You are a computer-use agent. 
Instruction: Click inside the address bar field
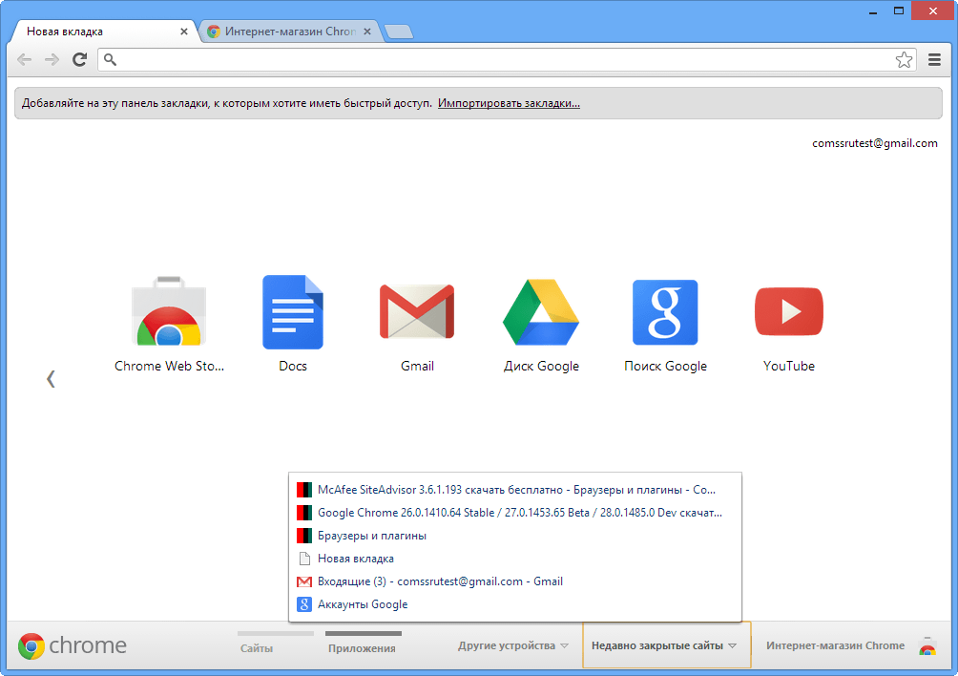click(506, 59)
